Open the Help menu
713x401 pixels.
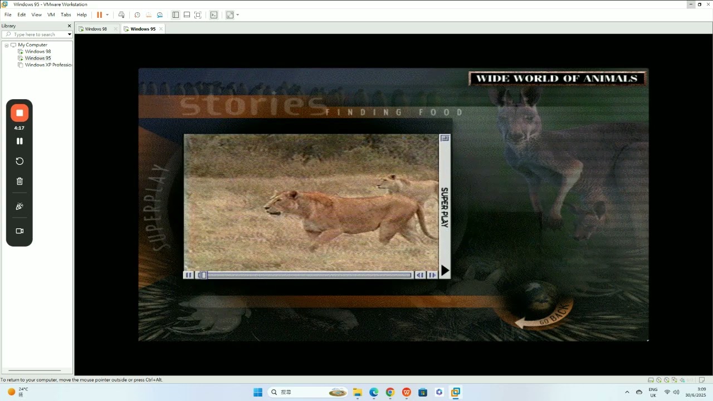tap(81, 15)
